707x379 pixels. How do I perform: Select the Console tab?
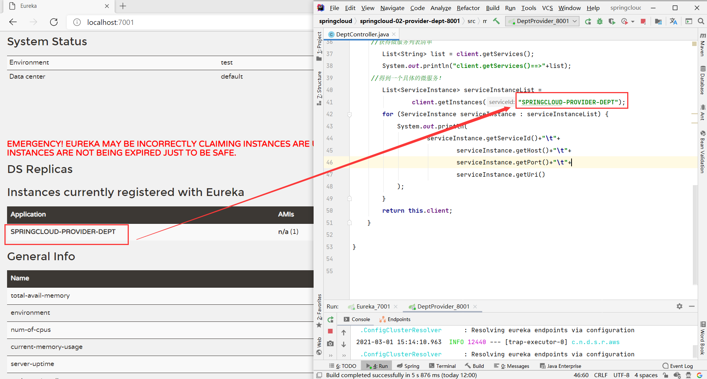click(357, 319)
